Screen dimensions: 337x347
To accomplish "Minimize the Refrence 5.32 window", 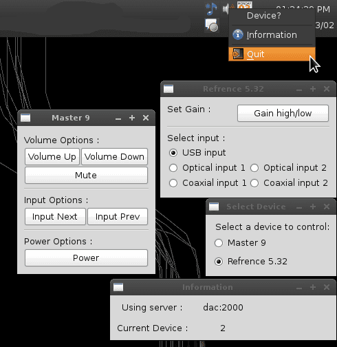I will click(299, 90).
